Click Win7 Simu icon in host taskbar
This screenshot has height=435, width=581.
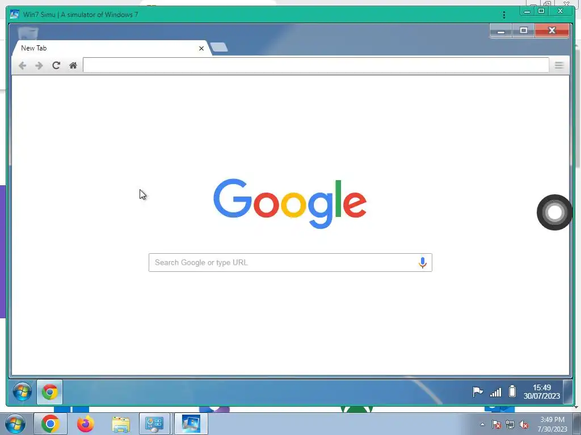point(191,424)
